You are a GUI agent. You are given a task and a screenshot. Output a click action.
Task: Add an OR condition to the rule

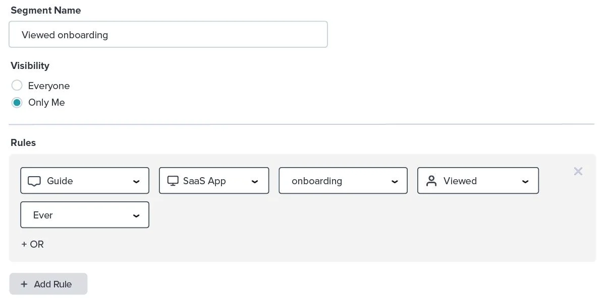(x=33, y=245)
